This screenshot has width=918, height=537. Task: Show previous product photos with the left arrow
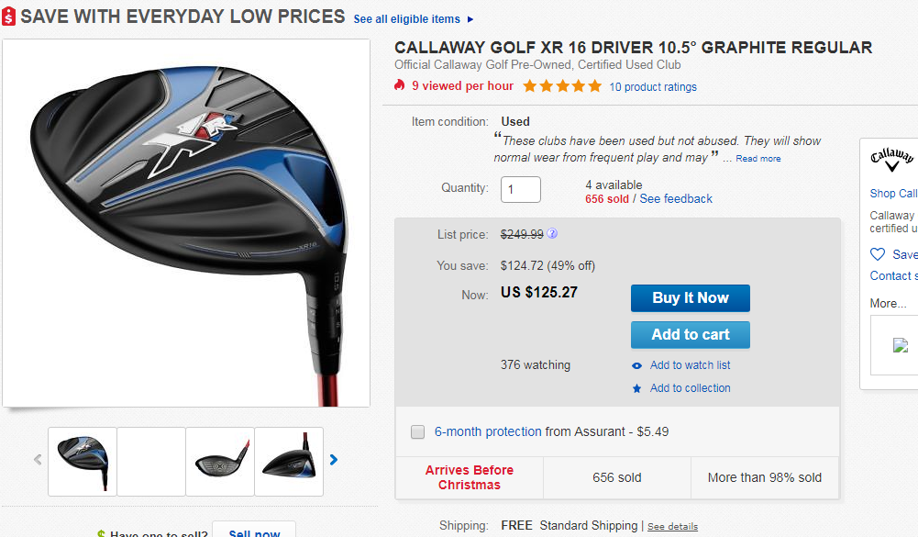pos(38,460)
